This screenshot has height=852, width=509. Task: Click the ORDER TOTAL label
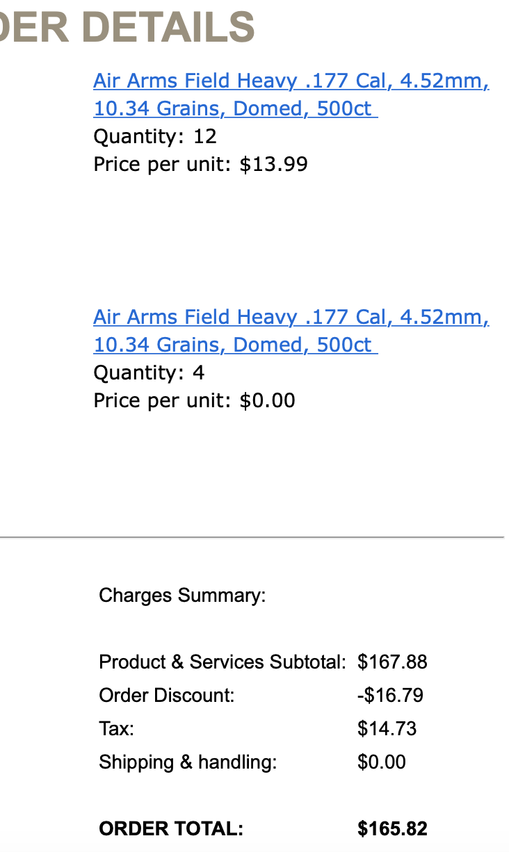[x=171, y=828]
